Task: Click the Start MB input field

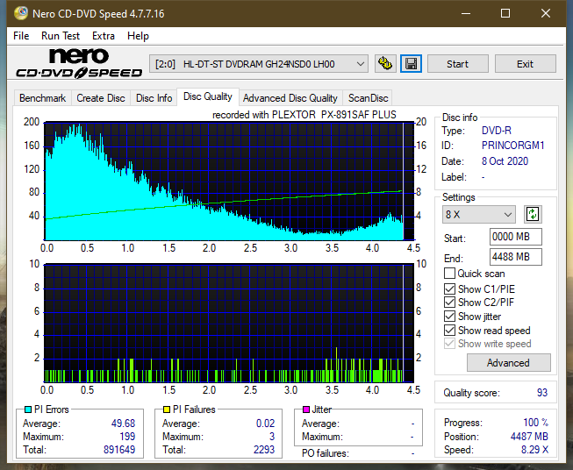Action: point(515,237)
